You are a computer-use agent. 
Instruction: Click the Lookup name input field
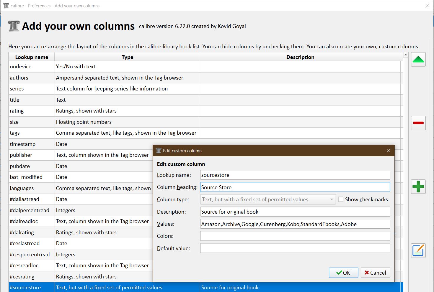[295, 175]
